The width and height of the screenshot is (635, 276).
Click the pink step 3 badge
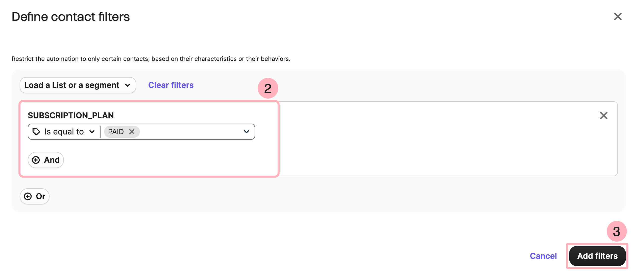(617, 231)
